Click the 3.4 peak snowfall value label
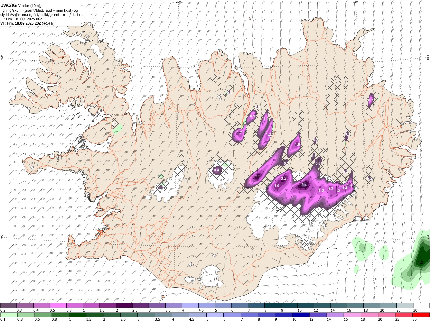Image resolution: width=430 pixels, height=322 pixels. [304, 184]
